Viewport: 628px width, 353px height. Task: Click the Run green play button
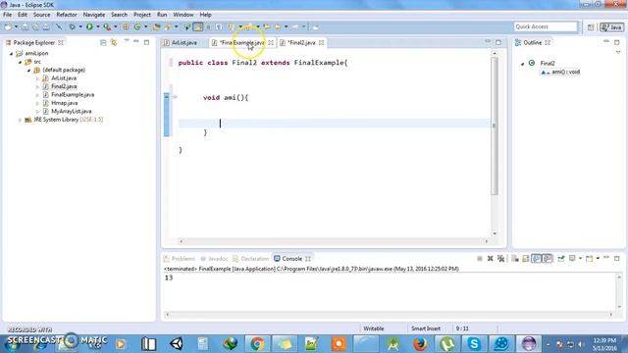click(89, 26)
